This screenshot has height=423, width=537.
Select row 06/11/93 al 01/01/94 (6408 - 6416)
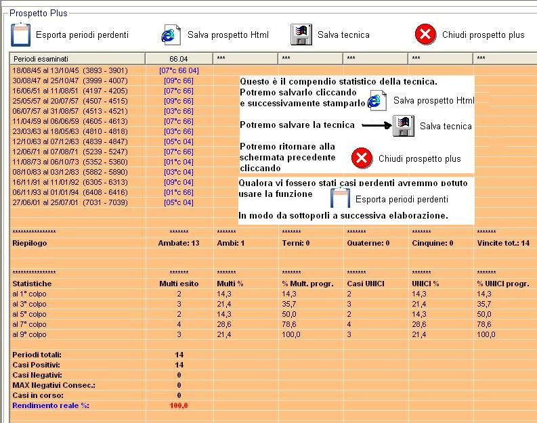tap(70, 192)
